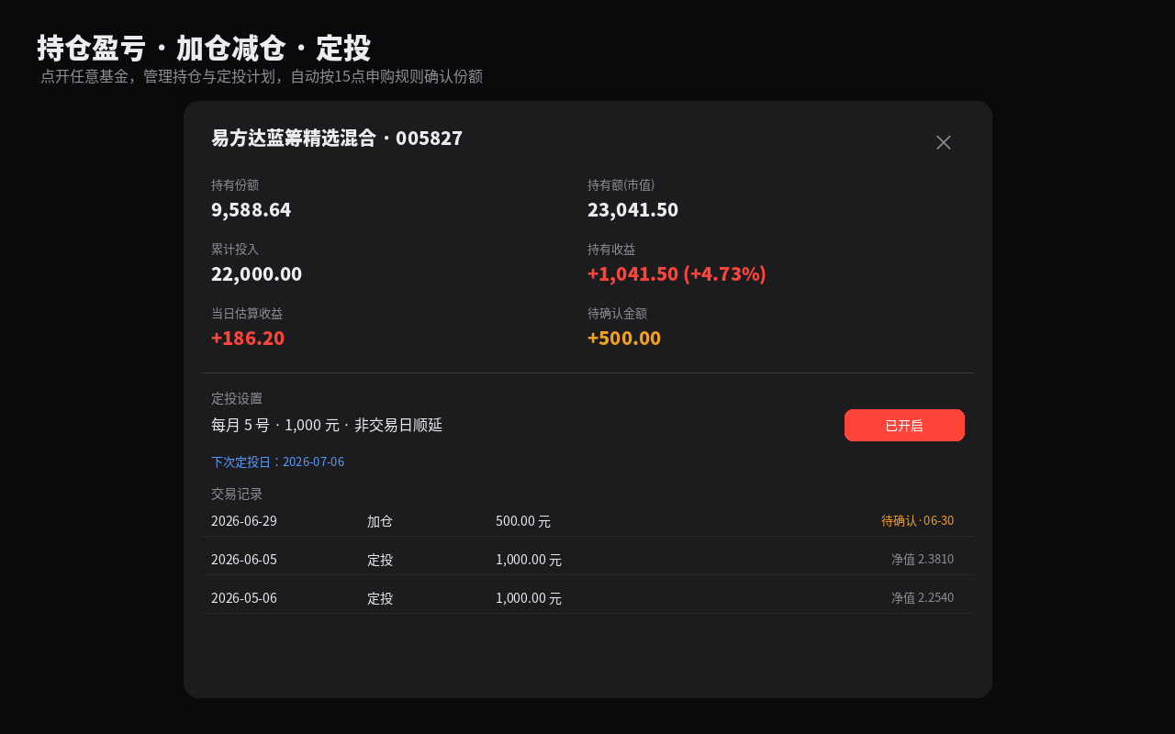Click the 持有收益 value +1,041.50 (+4.73%)
This screenshot has height=734, width=1175.
point(677,273)
